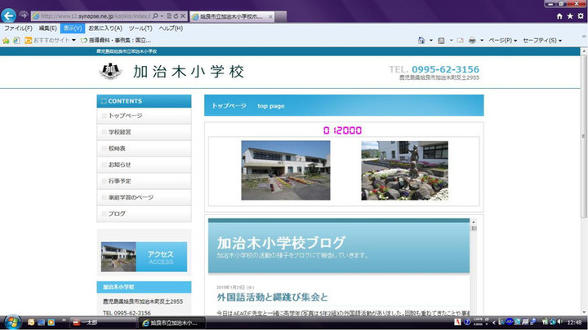Click the Forward navigation arrow

coord(24,15)
